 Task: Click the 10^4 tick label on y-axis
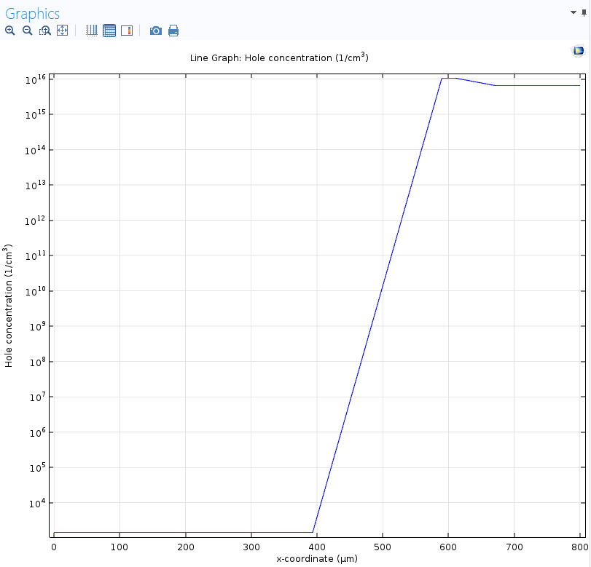[x=36, y=503]
